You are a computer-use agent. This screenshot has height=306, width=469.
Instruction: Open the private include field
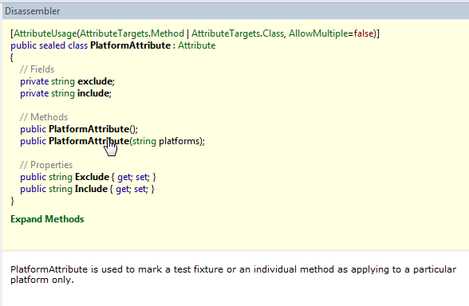93,93
